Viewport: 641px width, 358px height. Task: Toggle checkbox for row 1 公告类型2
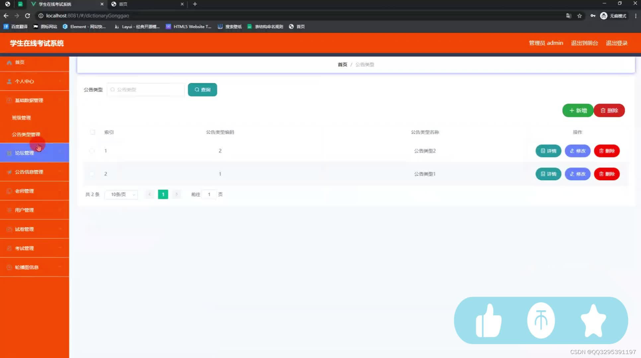92,150
